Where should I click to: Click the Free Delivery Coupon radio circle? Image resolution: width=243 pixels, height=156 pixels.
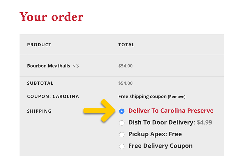tap(122, 146)
